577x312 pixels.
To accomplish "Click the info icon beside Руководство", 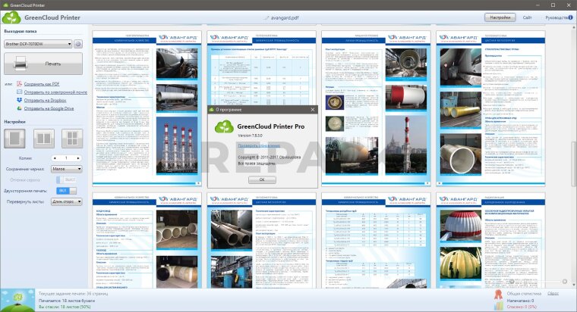I will (572, 17).
